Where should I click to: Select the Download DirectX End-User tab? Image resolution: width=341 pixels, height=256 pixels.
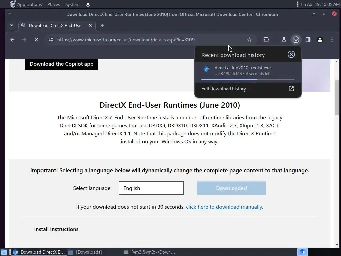57,25
